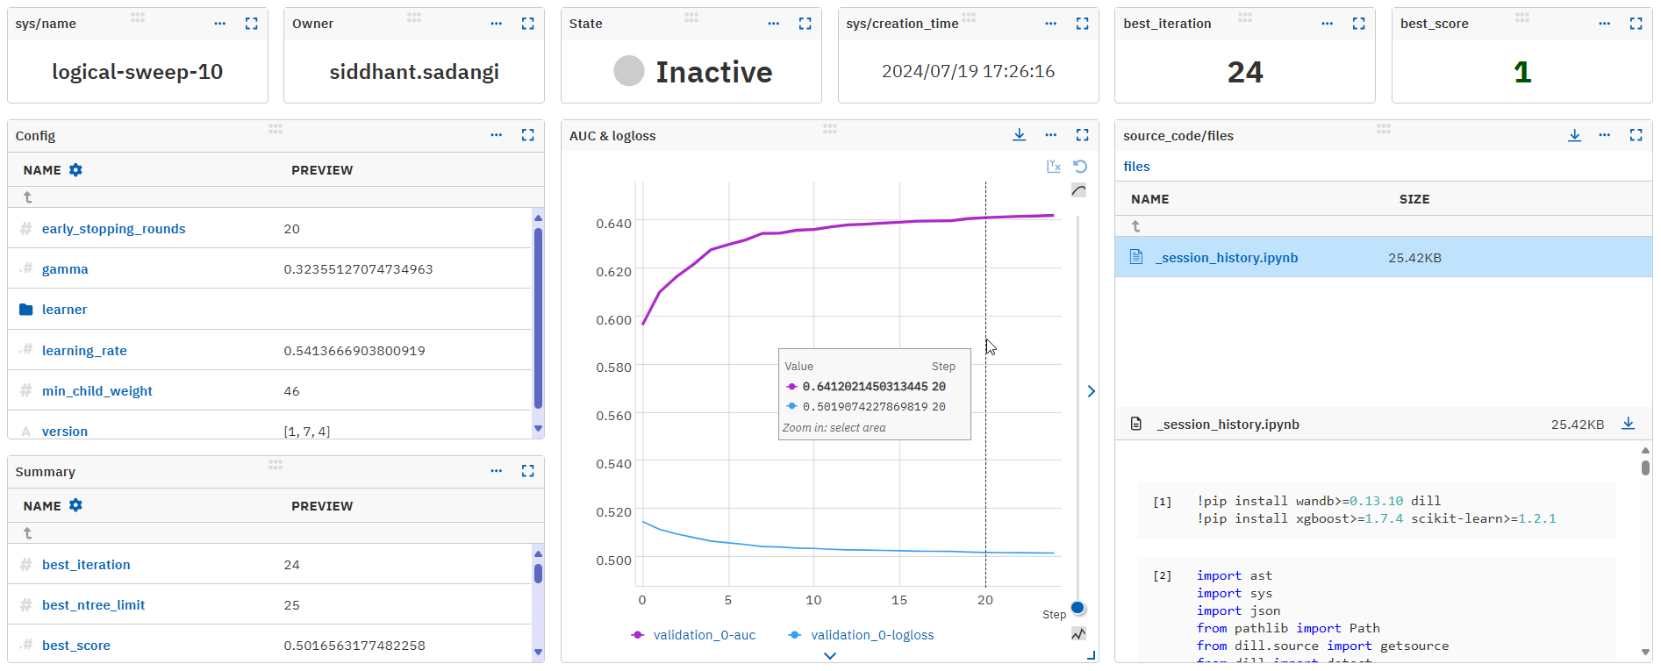Adjust the chart smoothing slider handle
This screenshot has height=671, width=1661.
click(1078, 608)
